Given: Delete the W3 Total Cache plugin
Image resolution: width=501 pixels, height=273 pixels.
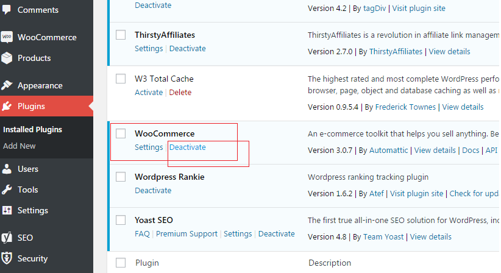Looking at the screenshot, I should tap(180, 92).
